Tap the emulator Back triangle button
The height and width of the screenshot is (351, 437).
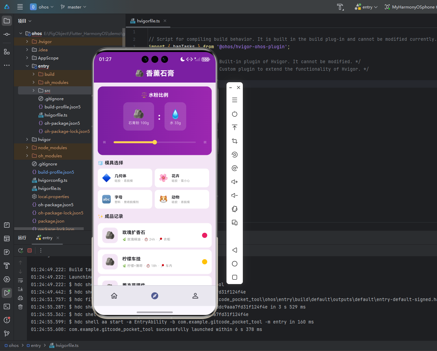(x=235, y=250)
